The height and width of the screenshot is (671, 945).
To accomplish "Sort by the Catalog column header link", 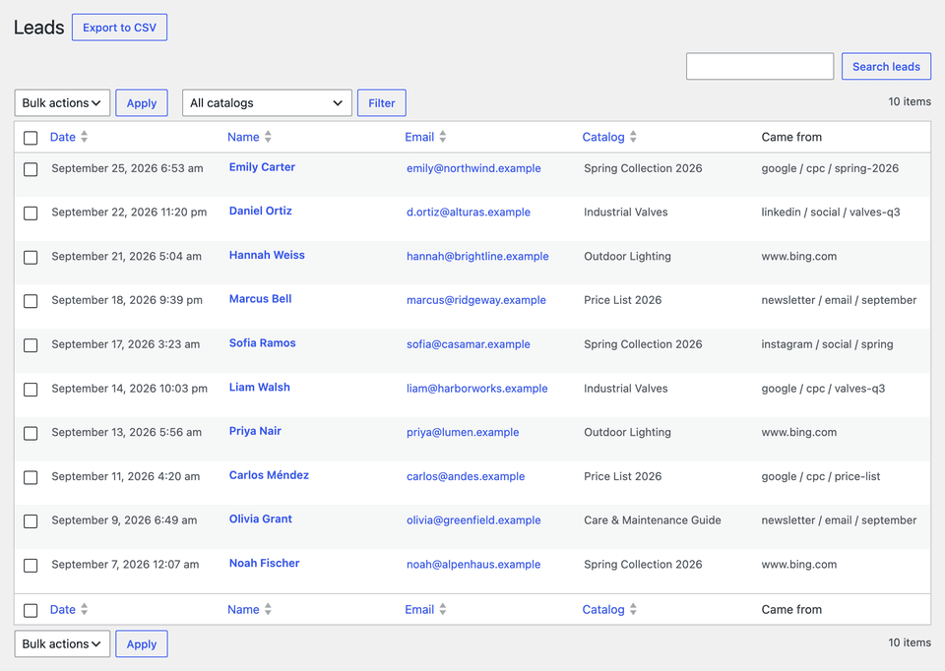I will 603,137.
